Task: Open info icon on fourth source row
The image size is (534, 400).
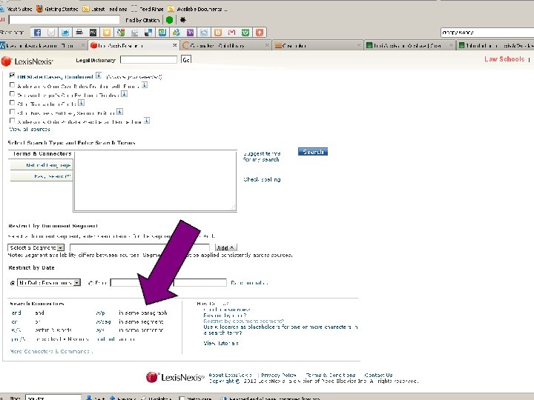Action: coord(81,103)
